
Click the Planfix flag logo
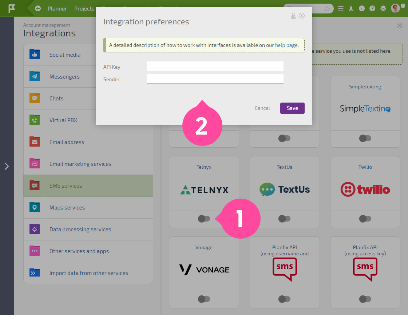tap(12, 8)
